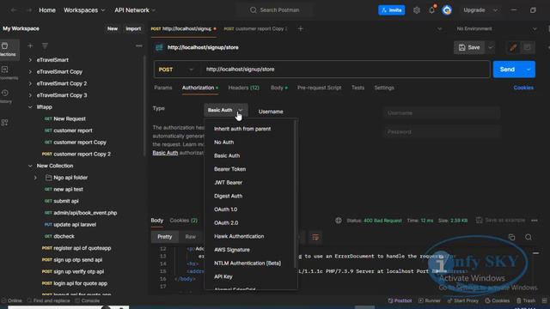Screen dimensions: 550x309
Task: Click the forward navigation arrow
Action: click(x=28, y=10)
